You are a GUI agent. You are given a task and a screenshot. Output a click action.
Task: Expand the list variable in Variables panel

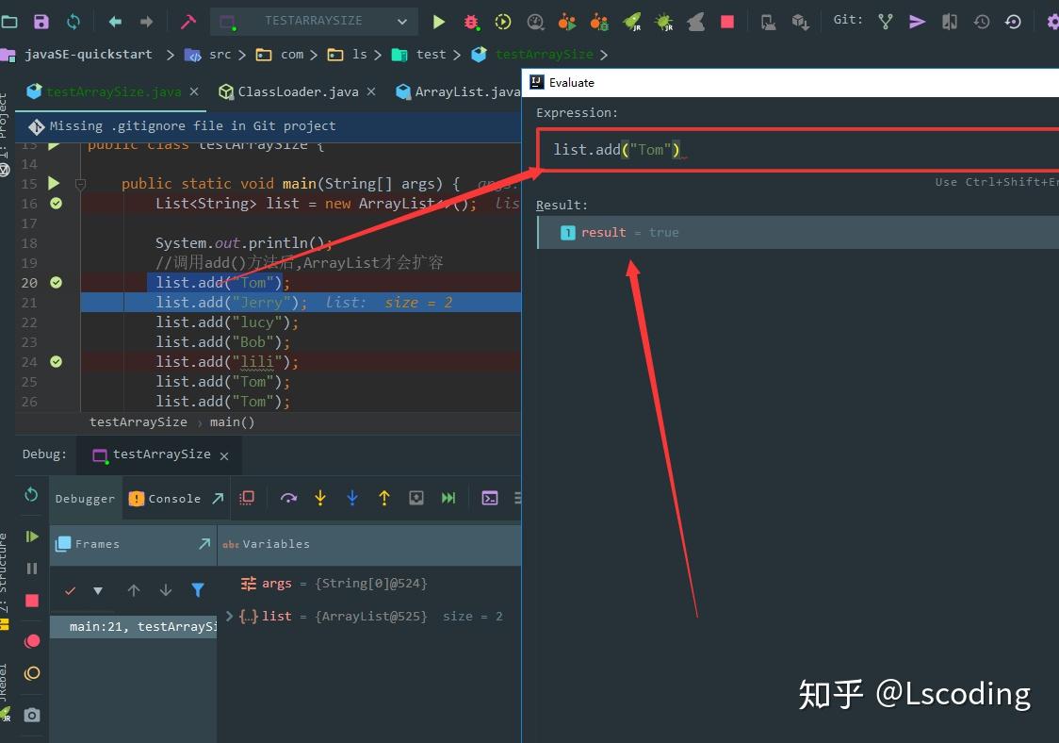point(229,616)
